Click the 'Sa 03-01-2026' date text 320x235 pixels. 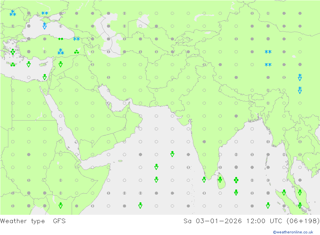coord(212,221)
